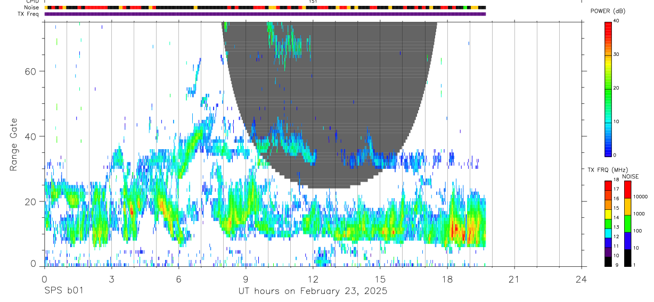Viewport: 654px width, 302px height.
Task: Click the "13" value on TX FRQ scale
Action: coord(616,227)
